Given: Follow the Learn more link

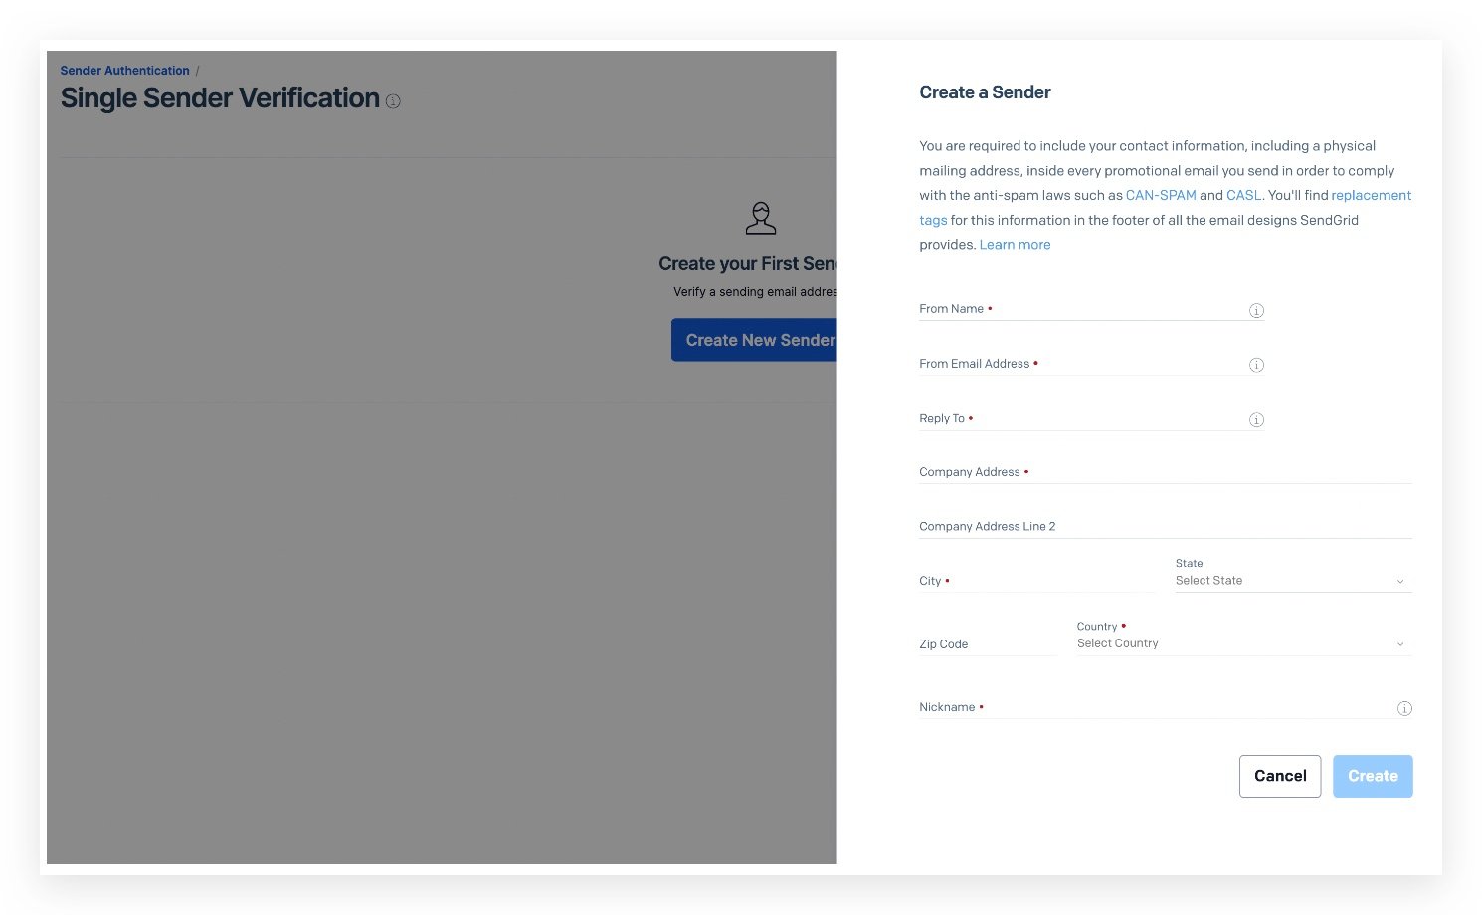Looking at the screenshot, I should [1015, 245].
